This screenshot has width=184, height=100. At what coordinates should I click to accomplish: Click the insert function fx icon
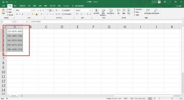pyautogui.click(x=27, y=21)
